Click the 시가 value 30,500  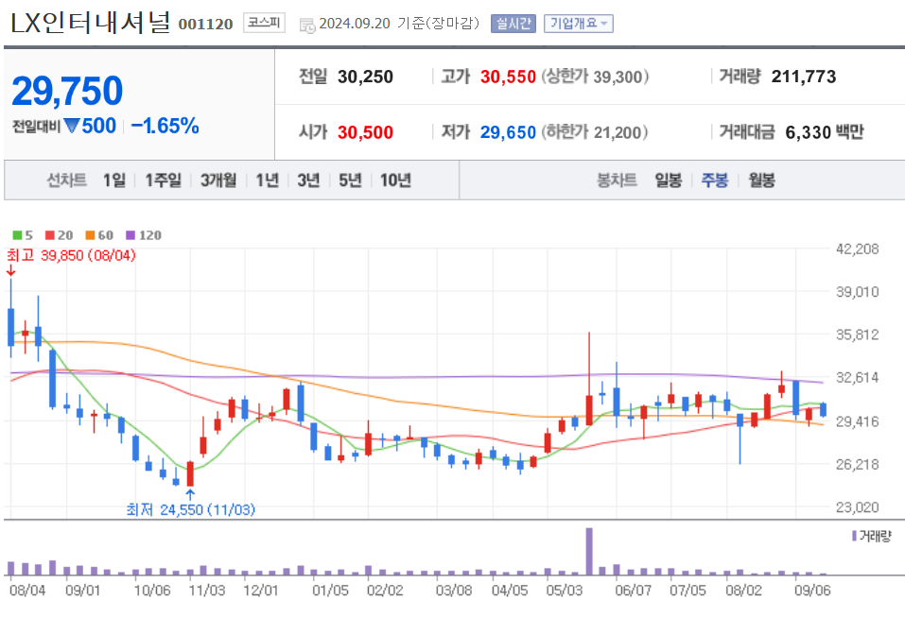click(x=365, y=132)
